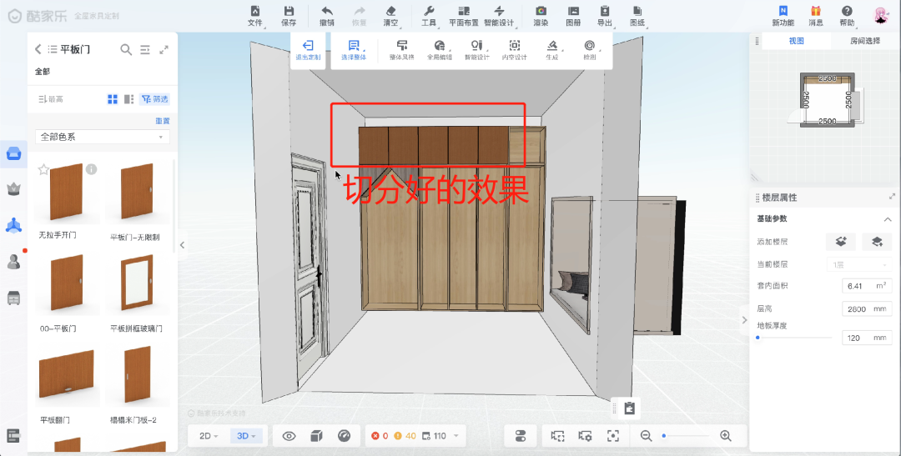Screen dimensions: 901x456
Task: Expand the 楼层属性 panel
Action: [893, 197]
